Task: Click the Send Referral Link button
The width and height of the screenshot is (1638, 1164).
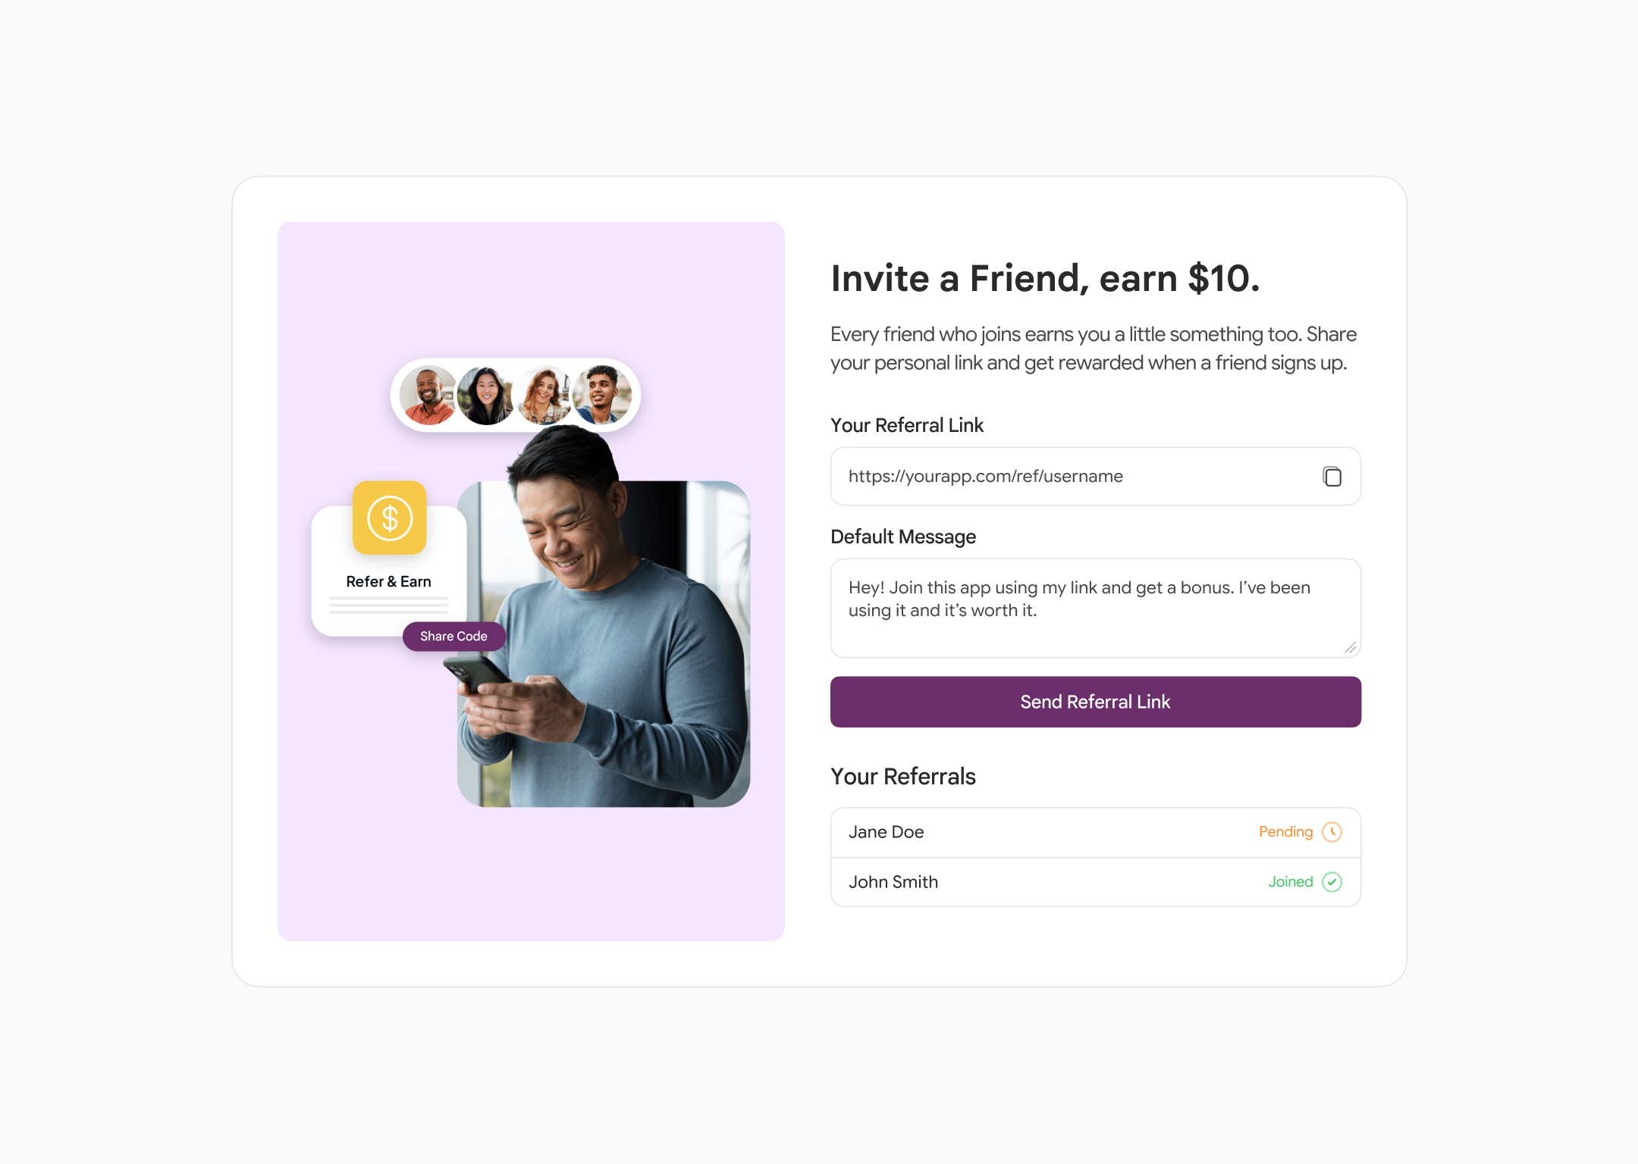Action: point(1096,702)
